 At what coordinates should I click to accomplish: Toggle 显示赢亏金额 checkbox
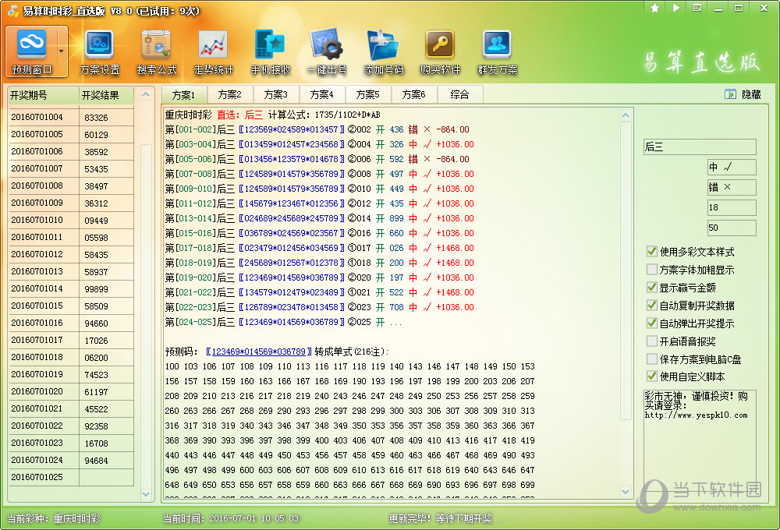click(x=651, y=288)
